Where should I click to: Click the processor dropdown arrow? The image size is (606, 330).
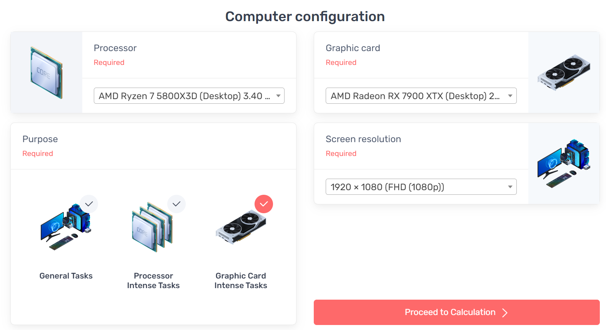click(x=278, y=96)
